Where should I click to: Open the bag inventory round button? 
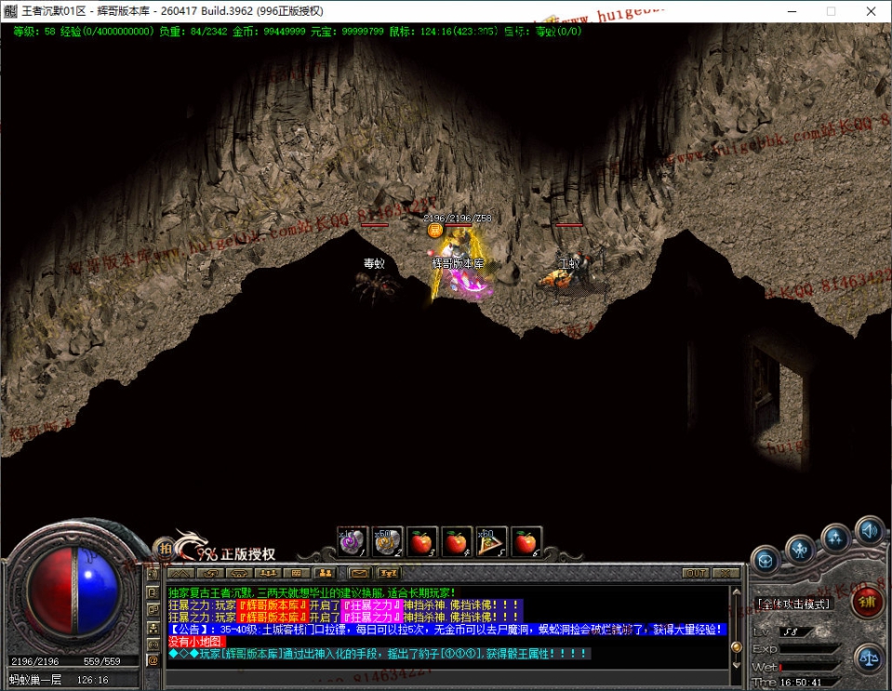(766, 562)
